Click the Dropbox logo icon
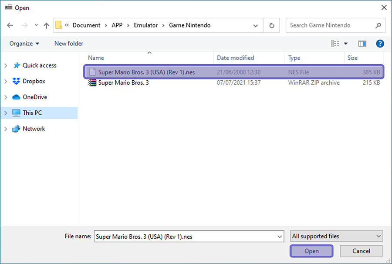 (16, 81)
